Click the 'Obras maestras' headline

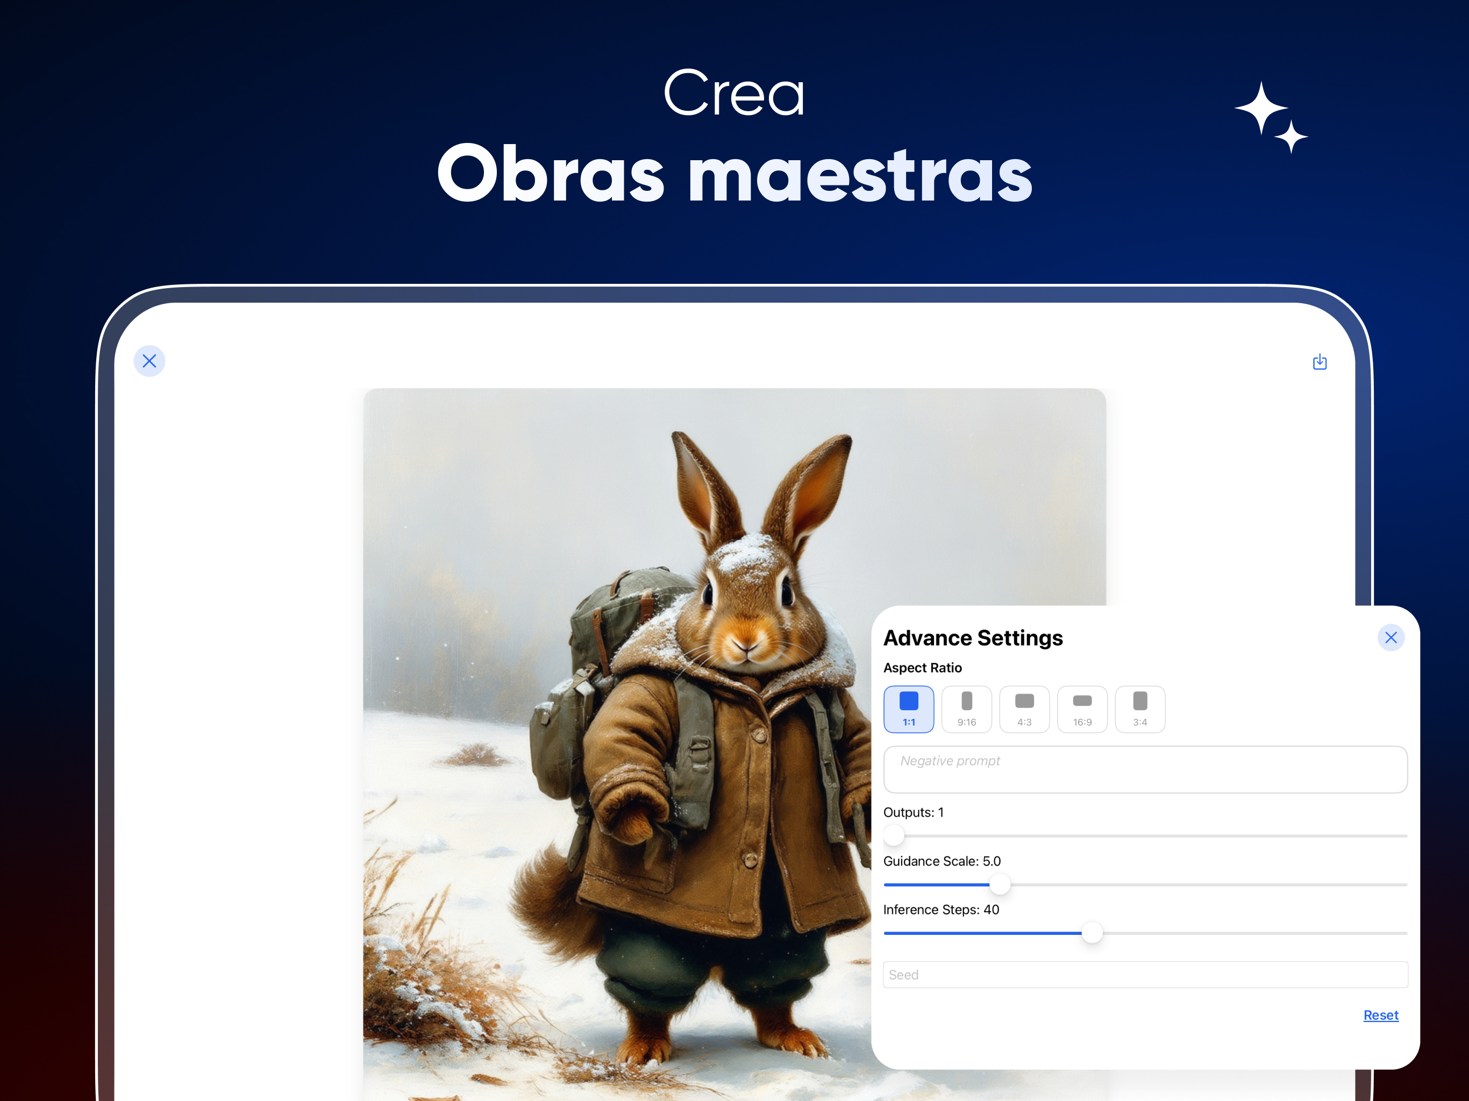click(734, 172)
